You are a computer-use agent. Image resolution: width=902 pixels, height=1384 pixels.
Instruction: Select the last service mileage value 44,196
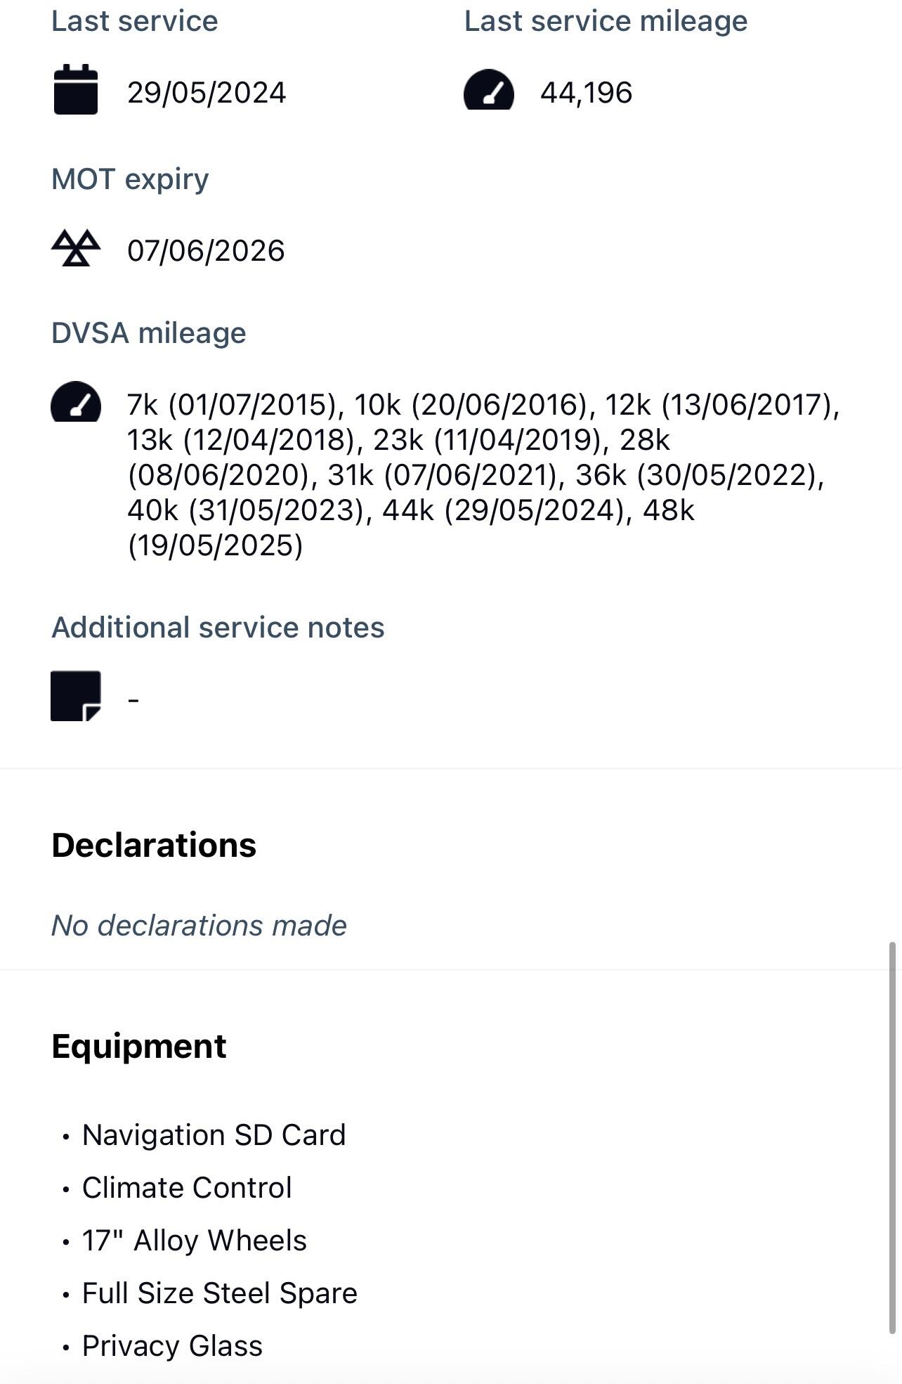586,93
